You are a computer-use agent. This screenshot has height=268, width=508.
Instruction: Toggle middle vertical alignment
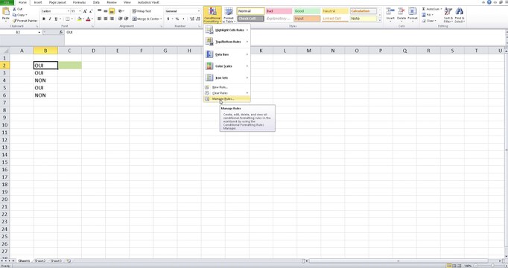[x=106, y=11]
